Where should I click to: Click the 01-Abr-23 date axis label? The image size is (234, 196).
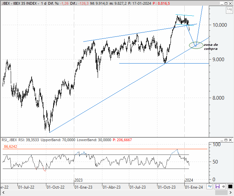click(x=111, y=187)
